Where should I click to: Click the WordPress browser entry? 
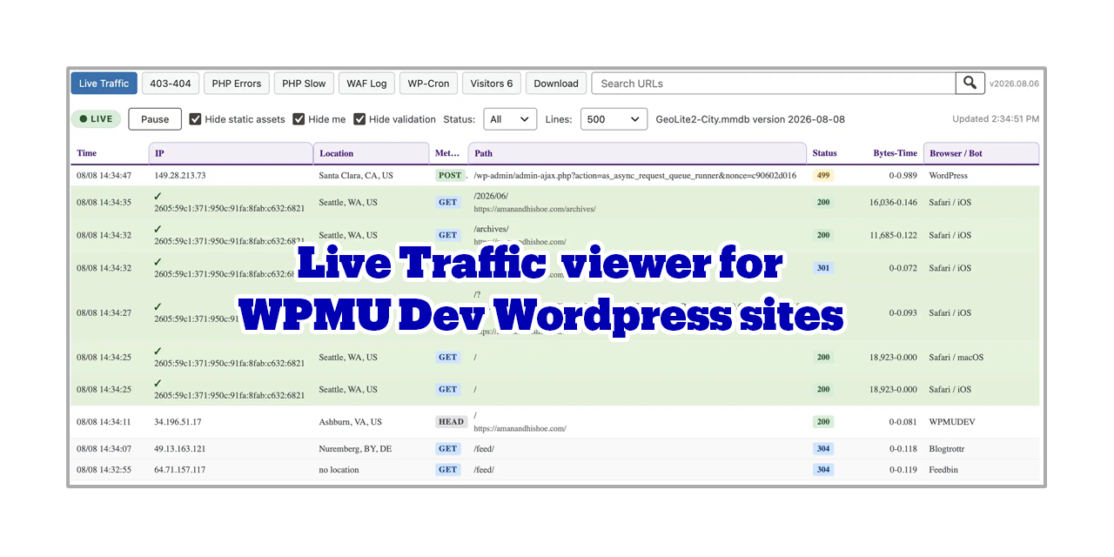tap(948, 175)
